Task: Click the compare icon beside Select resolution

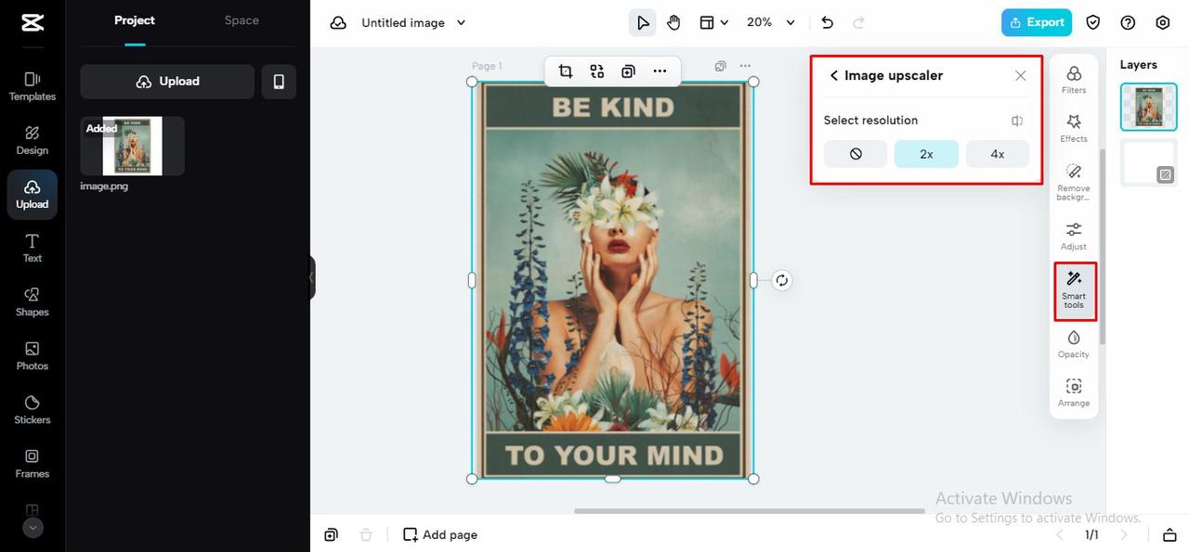Action: point(1017,121)
